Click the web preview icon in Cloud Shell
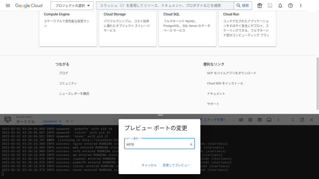This screenshot has height=179, width=319. tap(259, 120)
